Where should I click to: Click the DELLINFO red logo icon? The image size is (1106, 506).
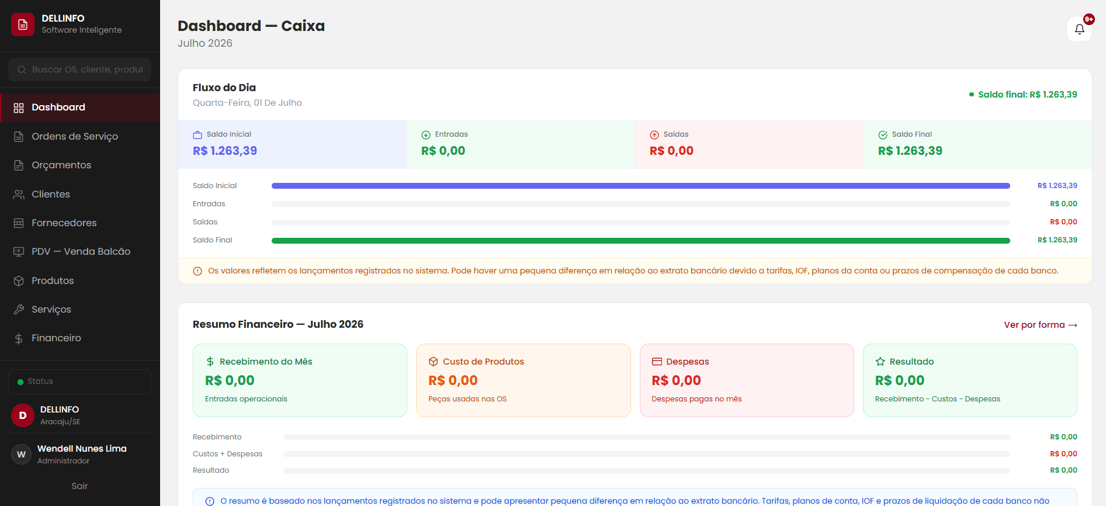(23, 25)
